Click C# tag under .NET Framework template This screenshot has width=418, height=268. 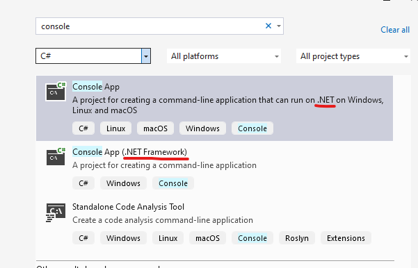tap(83, 183)
